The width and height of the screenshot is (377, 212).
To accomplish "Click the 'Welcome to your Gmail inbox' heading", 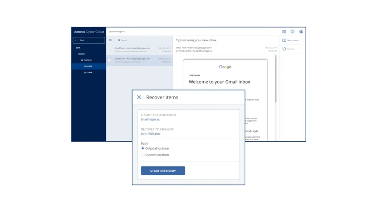I will [219, 82].
